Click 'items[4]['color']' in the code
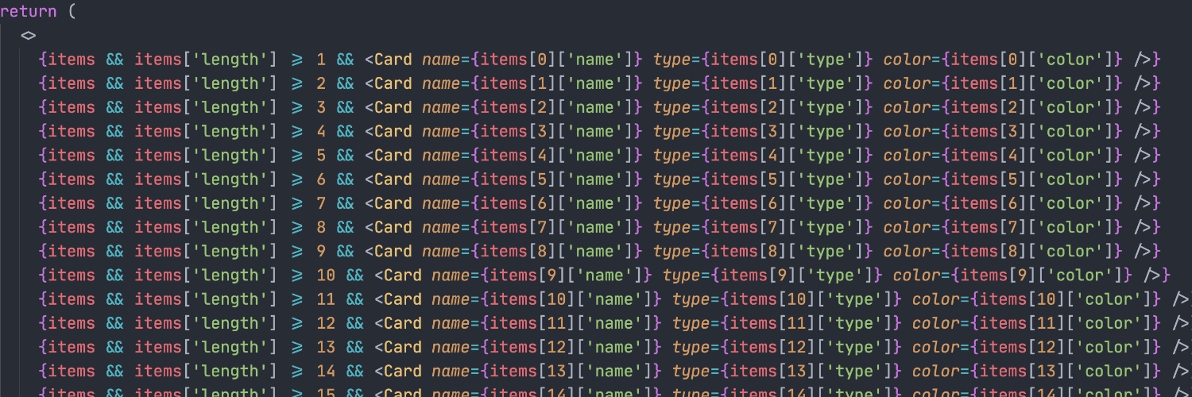The image size is (1192, 397). pos(1032,155)
